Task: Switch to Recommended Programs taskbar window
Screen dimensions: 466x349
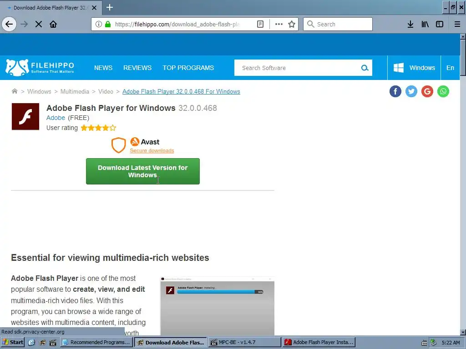Action: coord(97,342)
